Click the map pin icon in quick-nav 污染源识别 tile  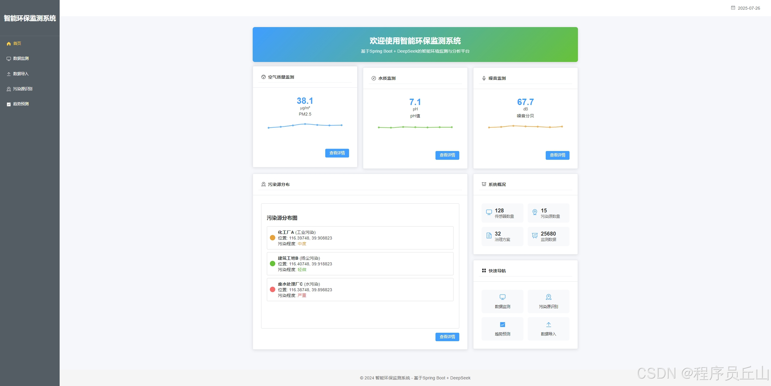[x=549, y=297]
